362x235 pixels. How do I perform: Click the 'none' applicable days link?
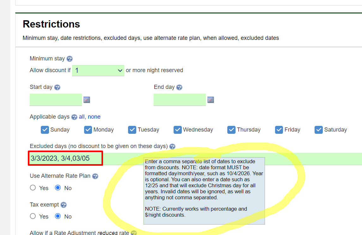[94, 117]
